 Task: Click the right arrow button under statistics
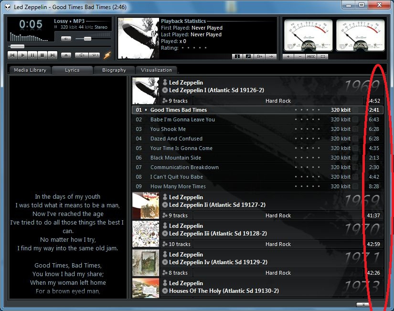click(x=271, y=56)
